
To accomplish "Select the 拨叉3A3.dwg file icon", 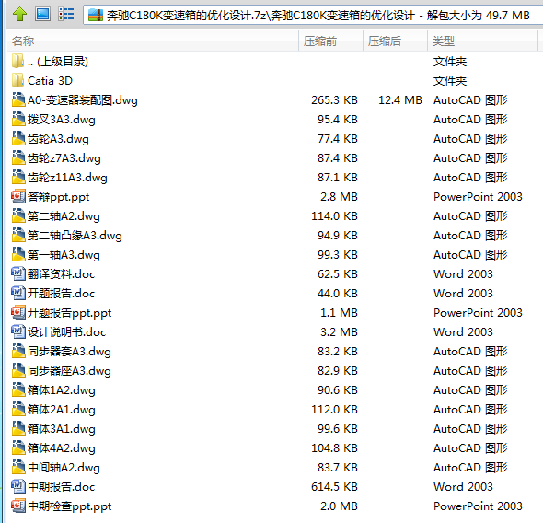I will (18, 119).
